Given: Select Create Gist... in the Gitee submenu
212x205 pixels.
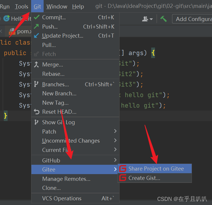Looking at the screenshot, I should click(155, 178).
